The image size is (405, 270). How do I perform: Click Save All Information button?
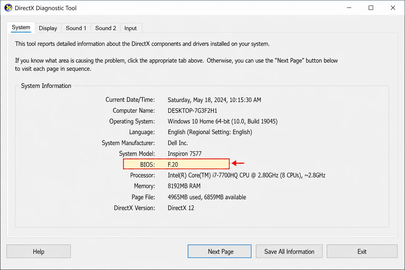pos(289,252)
